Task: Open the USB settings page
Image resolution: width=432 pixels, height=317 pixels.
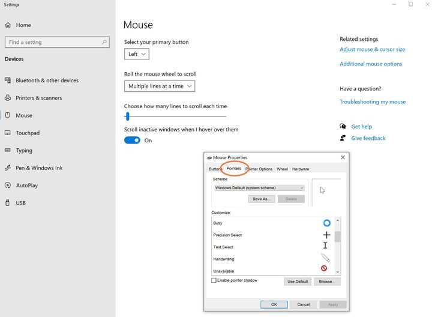Action: click(21, 203)
